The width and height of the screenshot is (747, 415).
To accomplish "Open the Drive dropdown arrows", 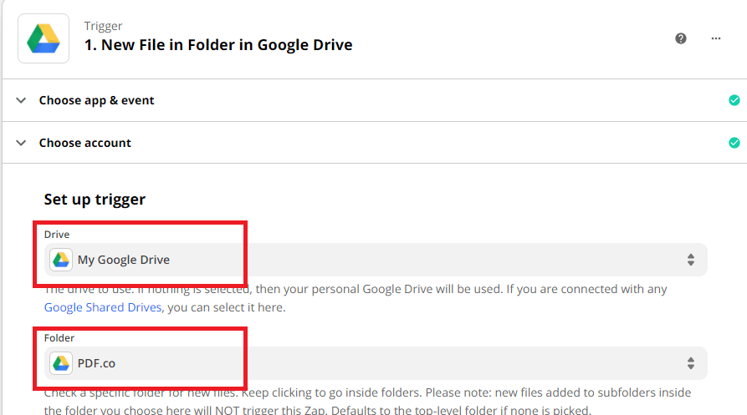I will (x=690, y=260).
